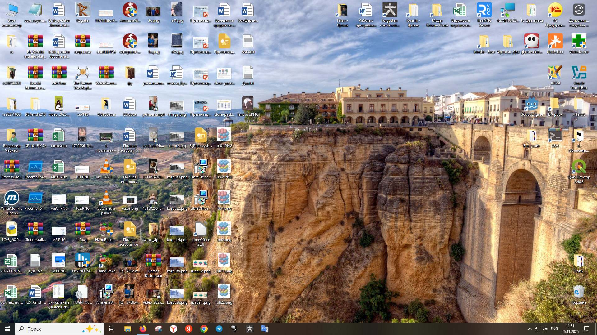This screenshot has height=335, width=597.
Task: Open the Task View button
Action: [112, 329]
